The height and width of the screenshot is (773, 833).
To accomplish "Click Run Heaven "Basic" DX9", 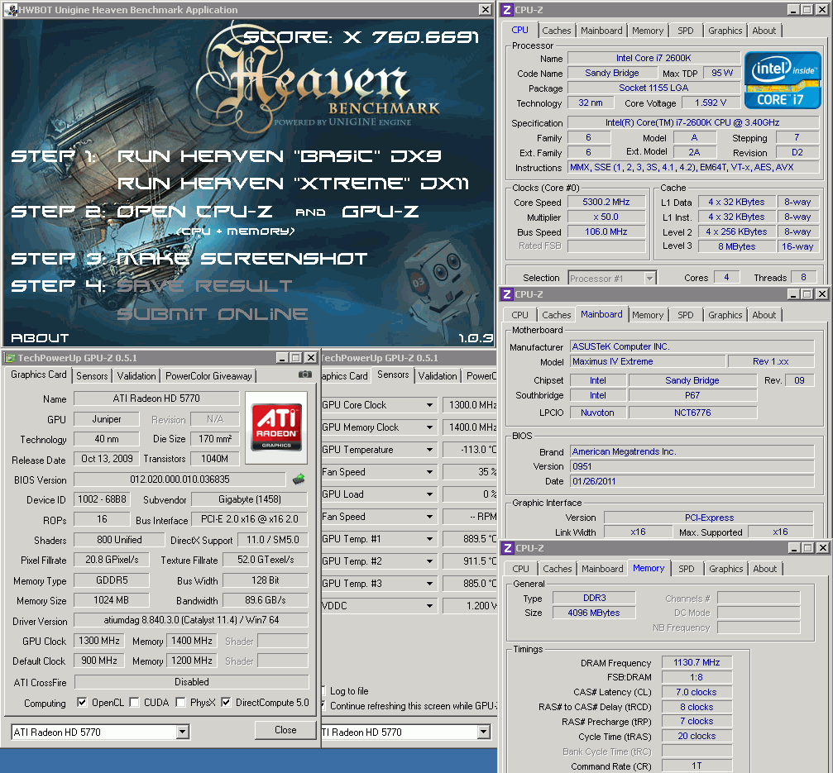I will point(280,156).
